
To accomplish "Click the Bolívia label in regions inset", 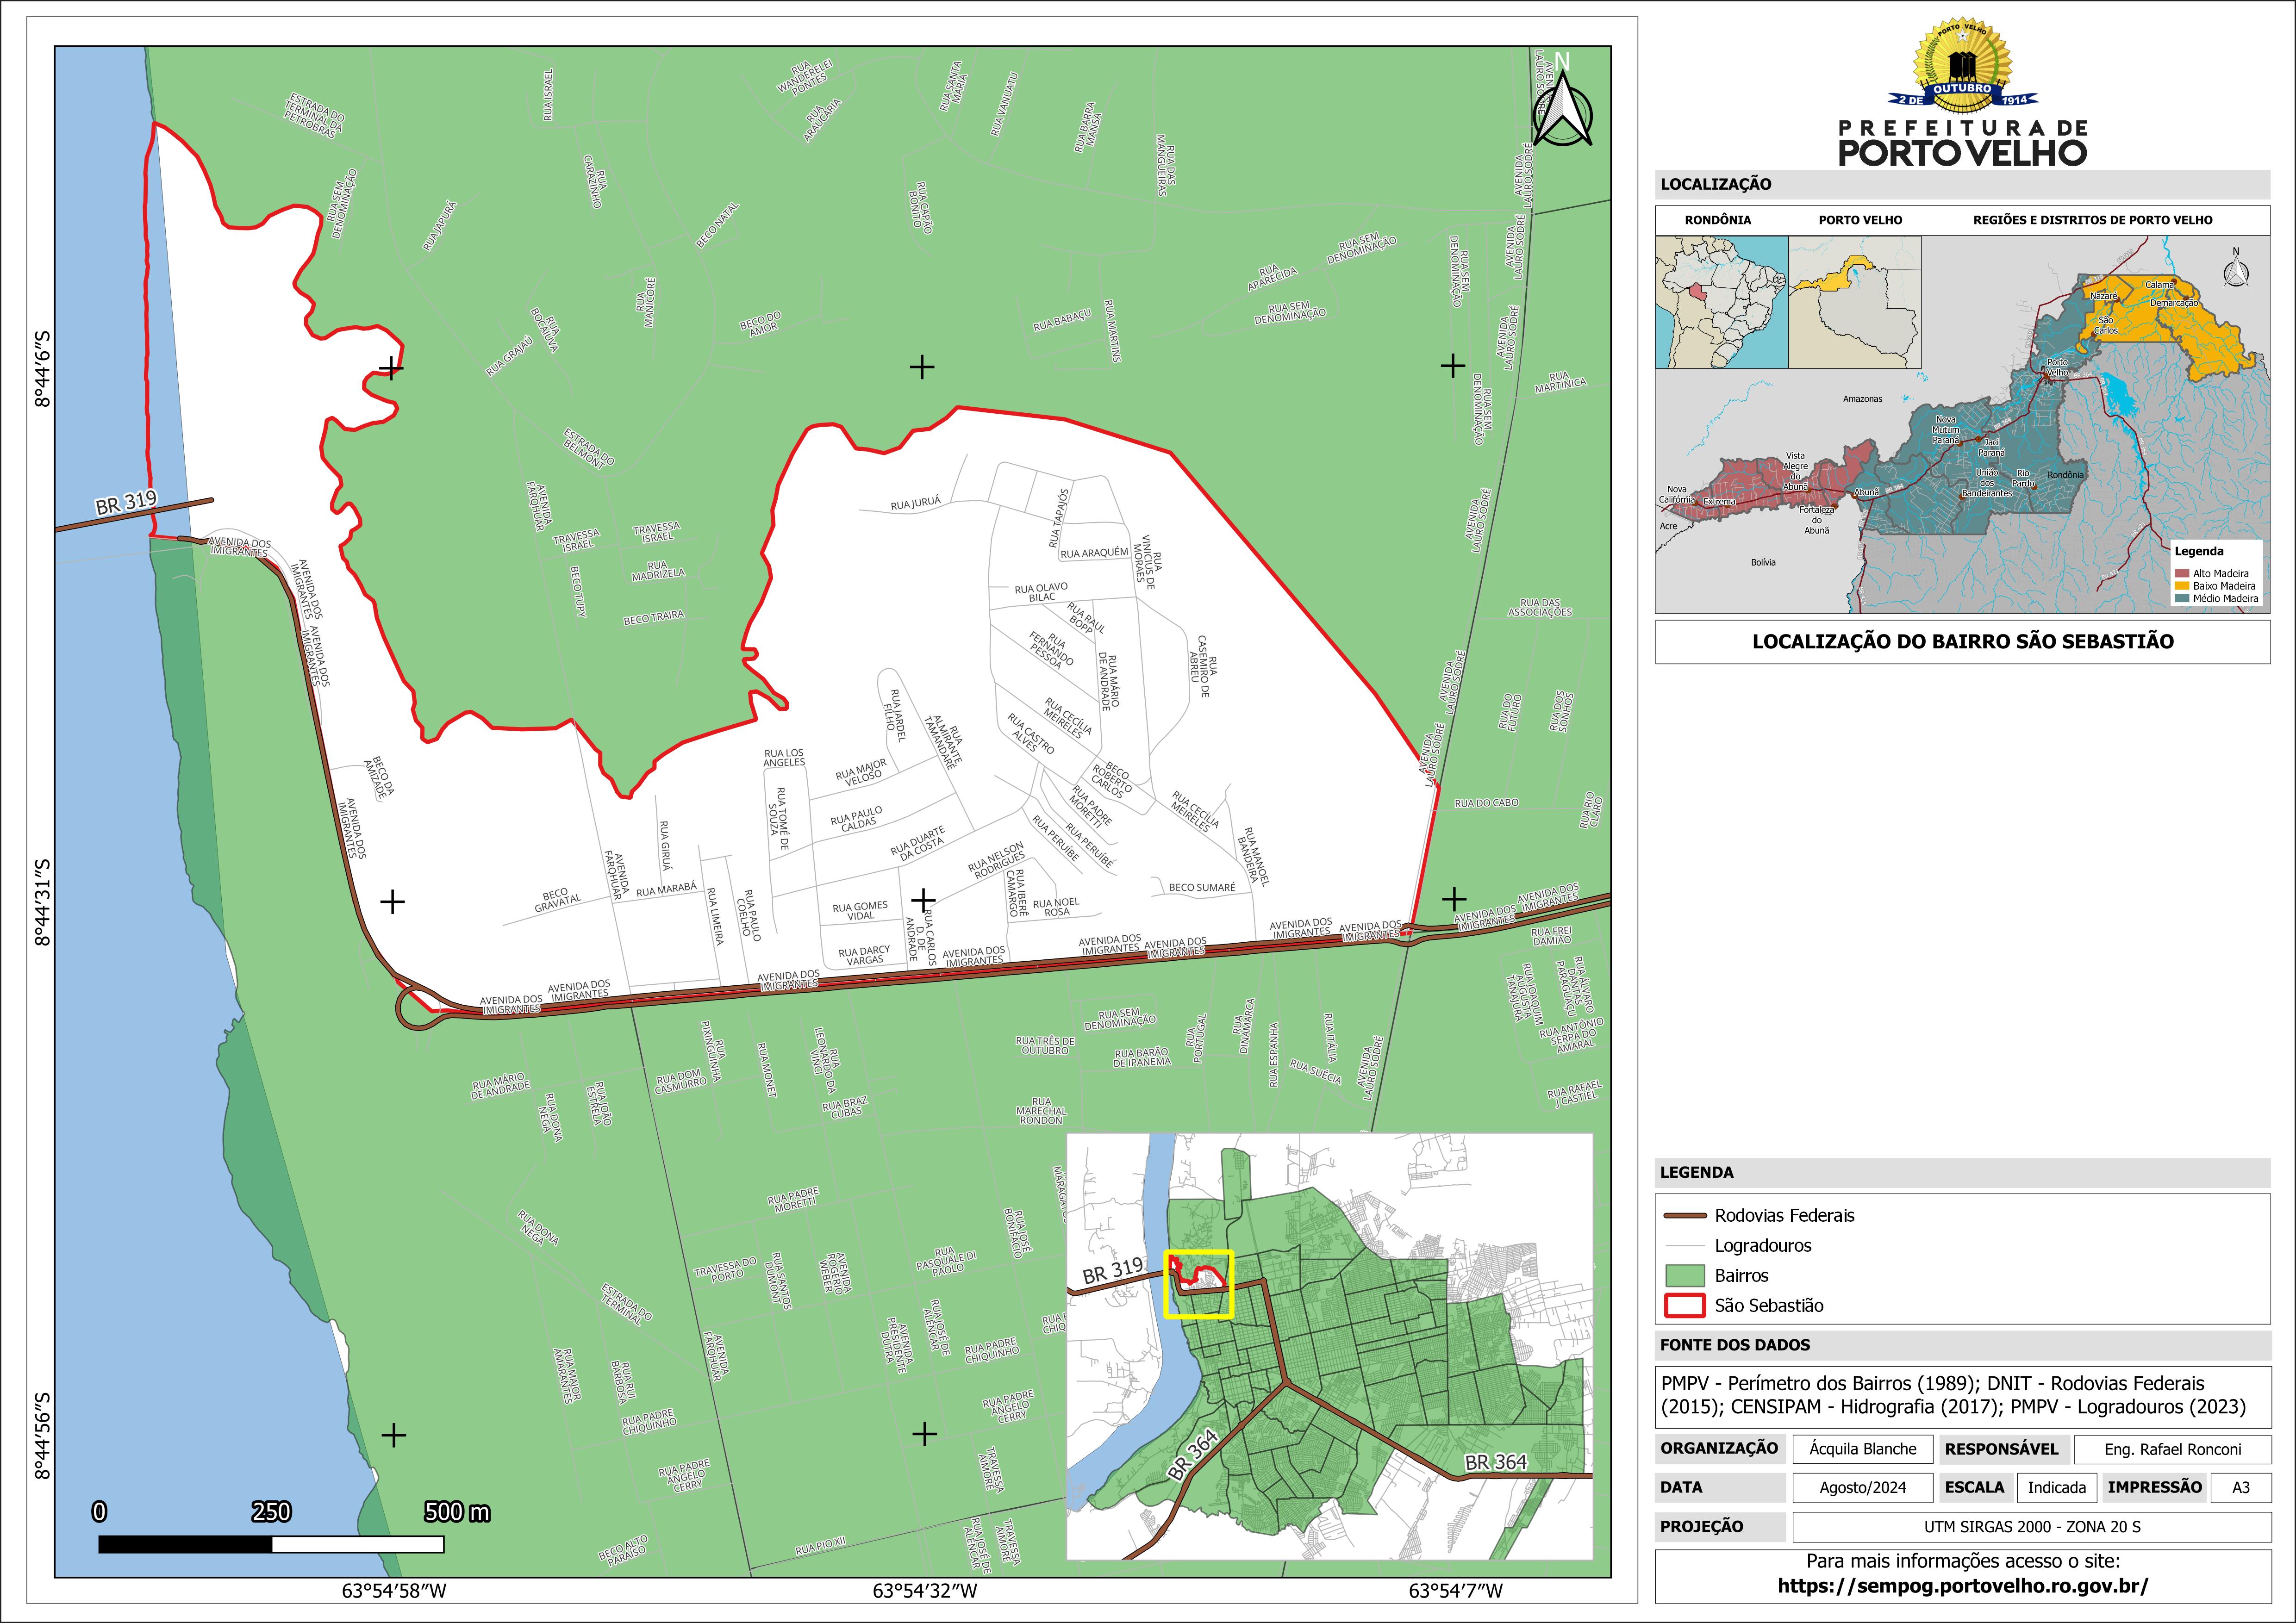I will coord(1763,563).
